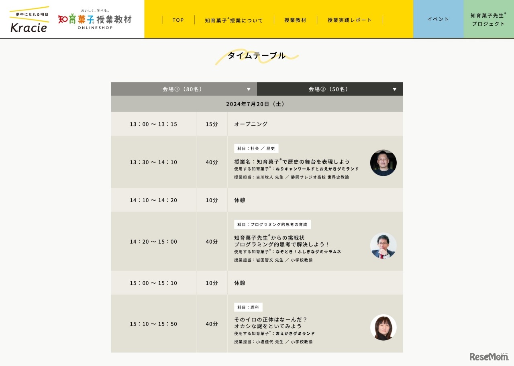Switch to 会場①(80名) tab
The width and height of the screenshot is (514, 366).
click(184, 89)
